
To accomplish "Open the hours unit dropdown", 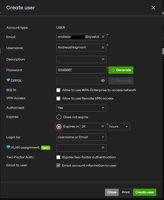I will click(x=119, y=127).
